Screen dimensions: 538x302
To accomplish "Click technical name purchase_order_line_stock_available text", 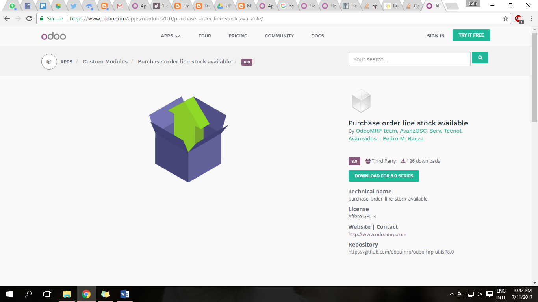I will point(388,199).
